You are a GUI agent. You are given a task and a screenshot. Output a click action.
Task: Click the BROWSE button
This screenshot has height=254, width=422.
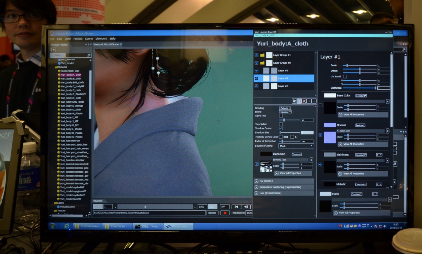[x=212, y=213]
